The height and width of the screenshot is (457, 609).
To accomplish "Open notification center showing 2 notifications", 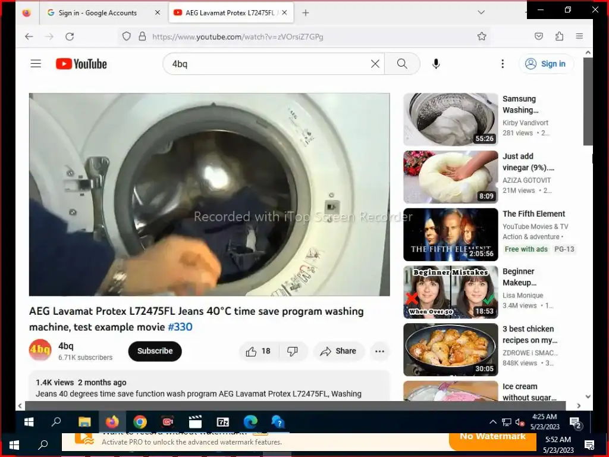I will 575,423.
